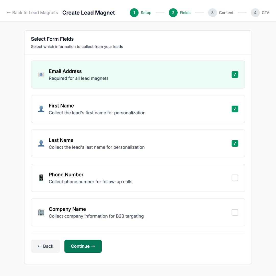
Task: Click the "Company Name" field title
Action: 67,209
